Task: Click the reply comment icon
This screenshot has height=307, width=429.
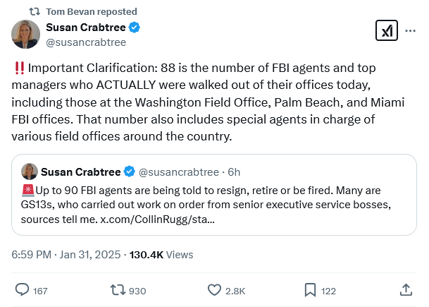Action: [22, 289]
